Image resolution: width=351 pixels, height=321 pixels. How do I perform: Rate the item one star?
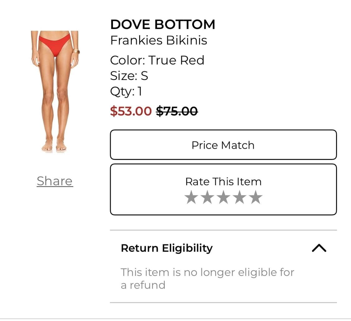[191, 198]
